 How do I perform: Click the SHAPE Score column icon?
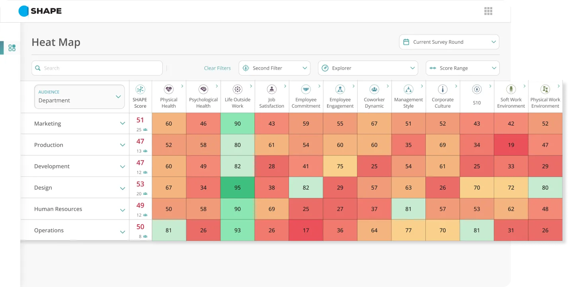(140, 89)
